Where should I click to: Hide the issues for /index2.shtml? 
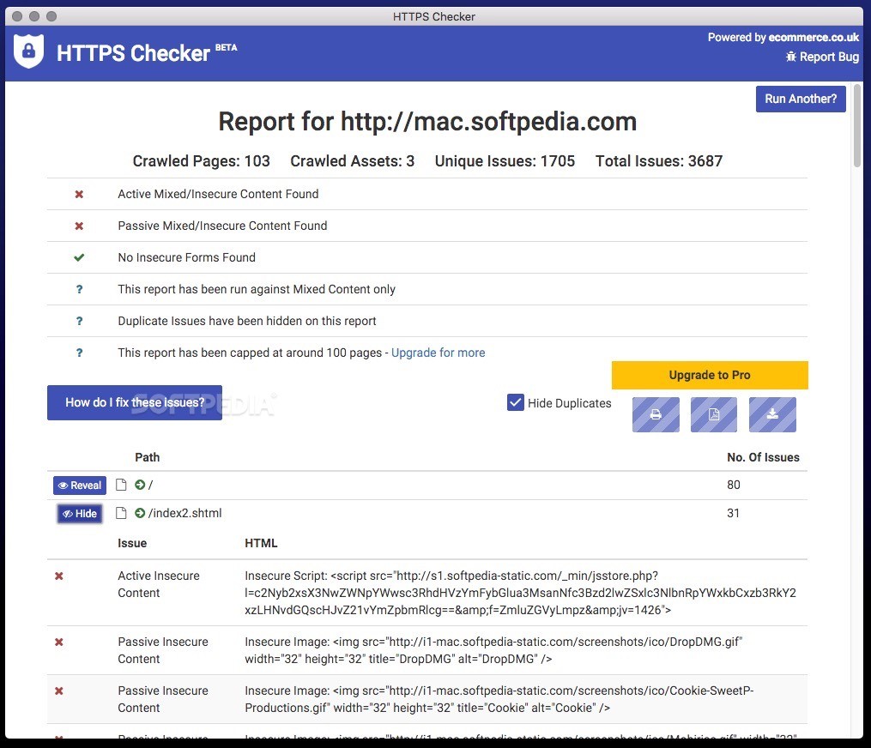coord(80,514)
